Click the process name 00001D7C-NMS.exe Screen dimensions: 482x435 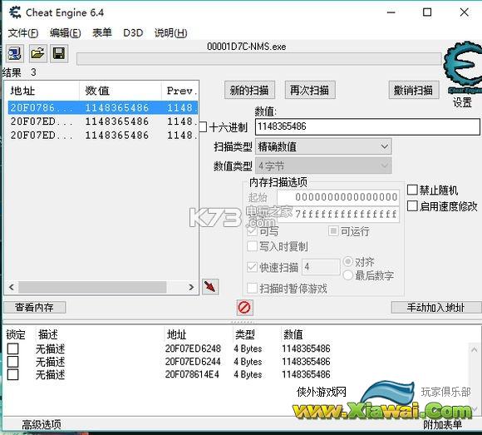(x=246, y=47)
